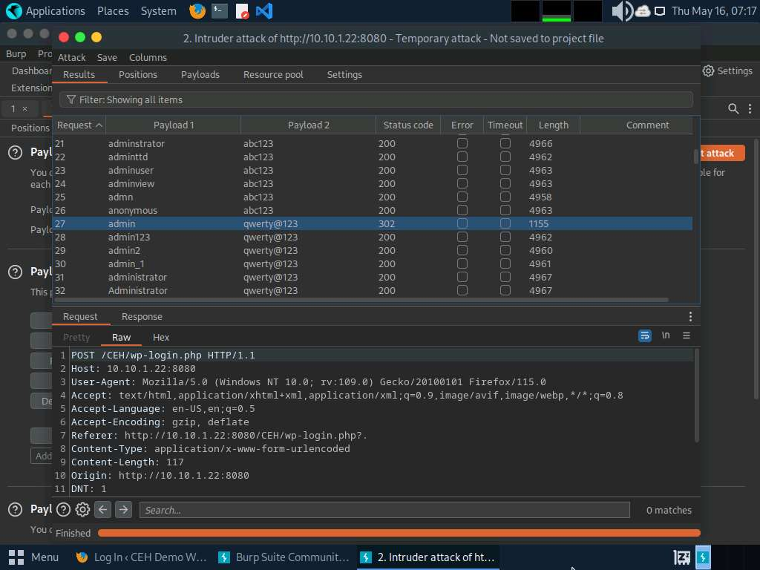Select result row 27 admin qwerty@123
Screen dimensions: 760x570
pyautogui.click(x=373, y=223)
